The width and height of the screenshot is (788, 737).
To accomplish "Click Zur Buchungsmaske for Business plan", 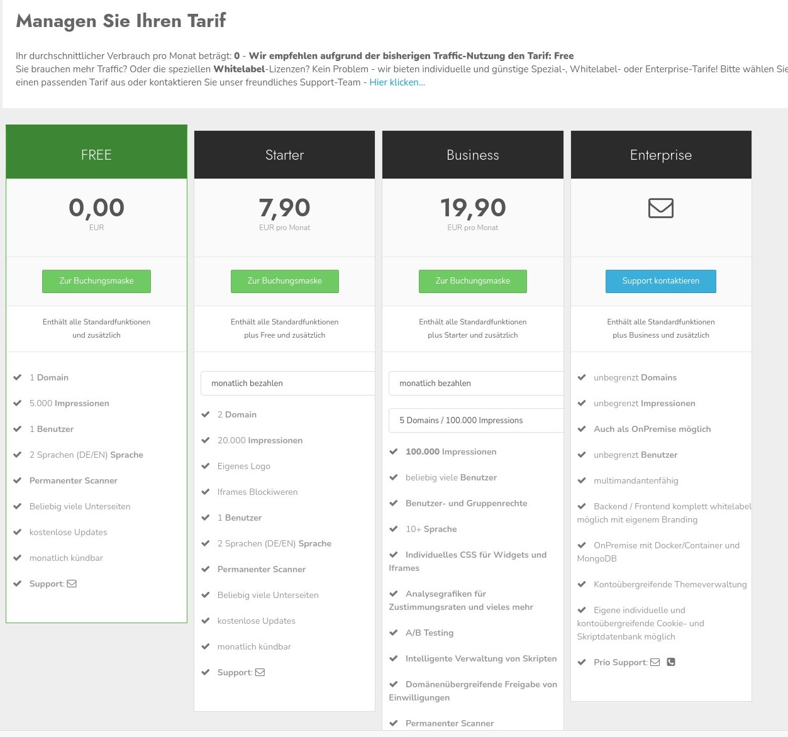I will click(472, 281).
